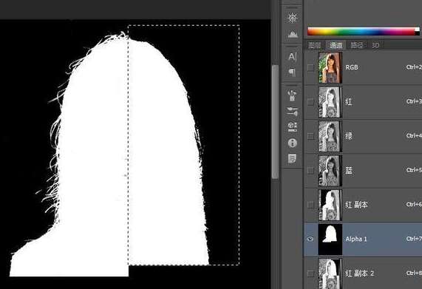Open the 3D cube panel icon
This screenshot has width=422, height=289.
[x=292, y=126]
